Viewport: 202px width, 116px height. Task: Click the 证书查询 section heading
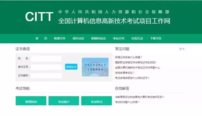click(23, 49)
